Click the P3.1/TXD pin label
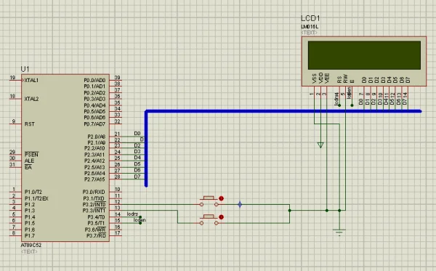436x271 pixels. (94, 198)
